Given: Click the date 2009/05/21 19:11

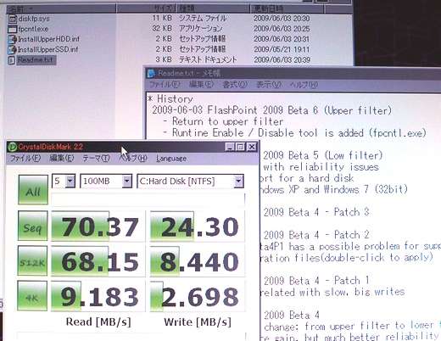Looking at the screenshot, I should tap(282, 49).
